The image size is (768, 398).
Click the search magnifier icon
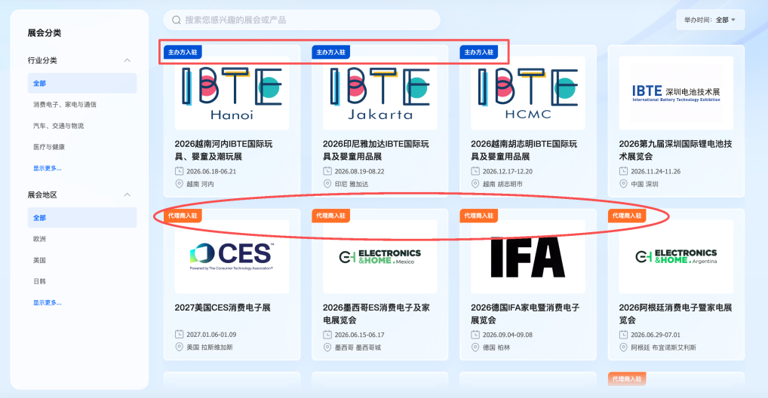[x=177, y=20]
